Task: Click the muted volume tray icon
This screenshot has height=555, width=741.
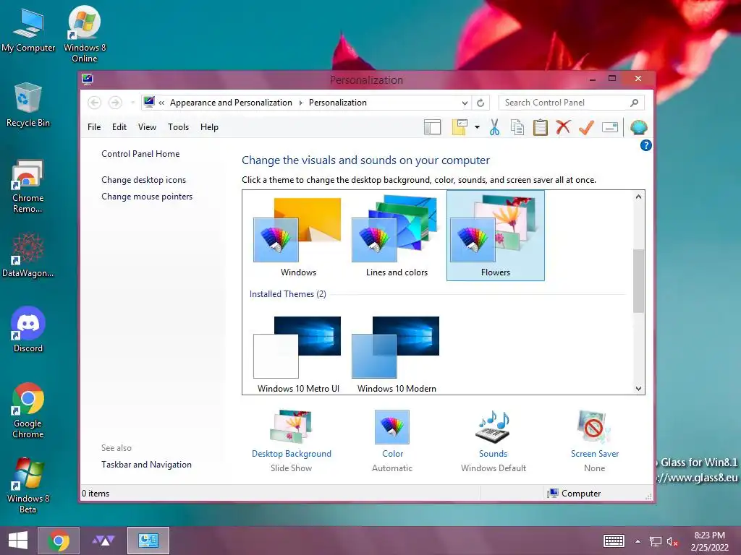Action: 672,541
